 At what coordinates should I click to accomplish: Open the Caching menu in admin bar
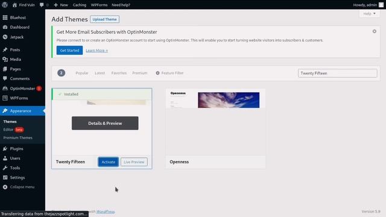click(79, 5)
